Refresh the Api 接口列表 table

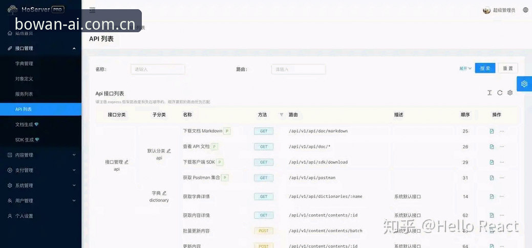click(x=500, y=93)
